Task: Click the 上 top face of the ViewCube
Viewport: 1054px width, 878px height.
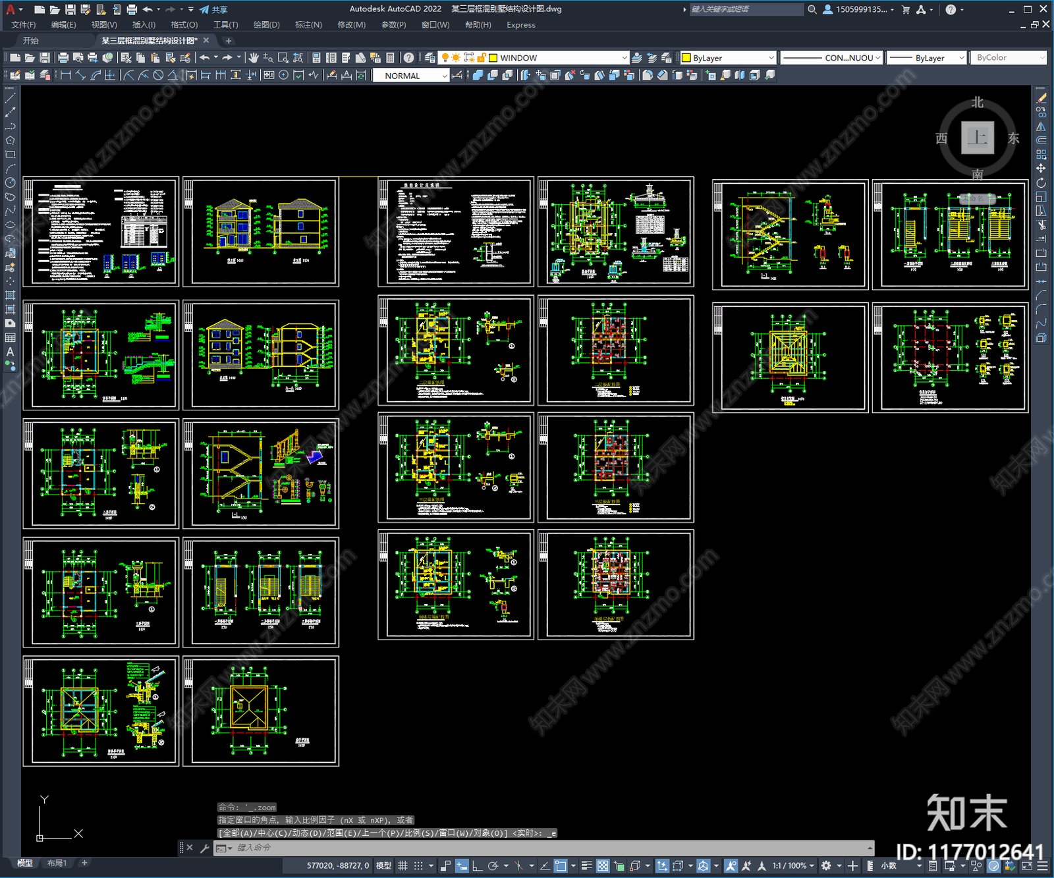Action: tap(978, 138)
